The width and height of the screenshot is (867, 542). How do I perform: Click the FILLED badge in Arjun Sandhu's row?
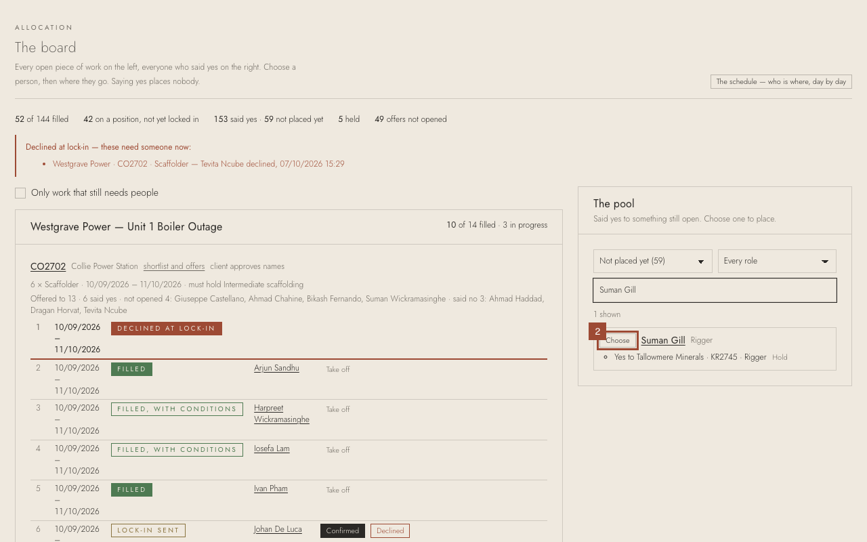click(x=131, y=369)
